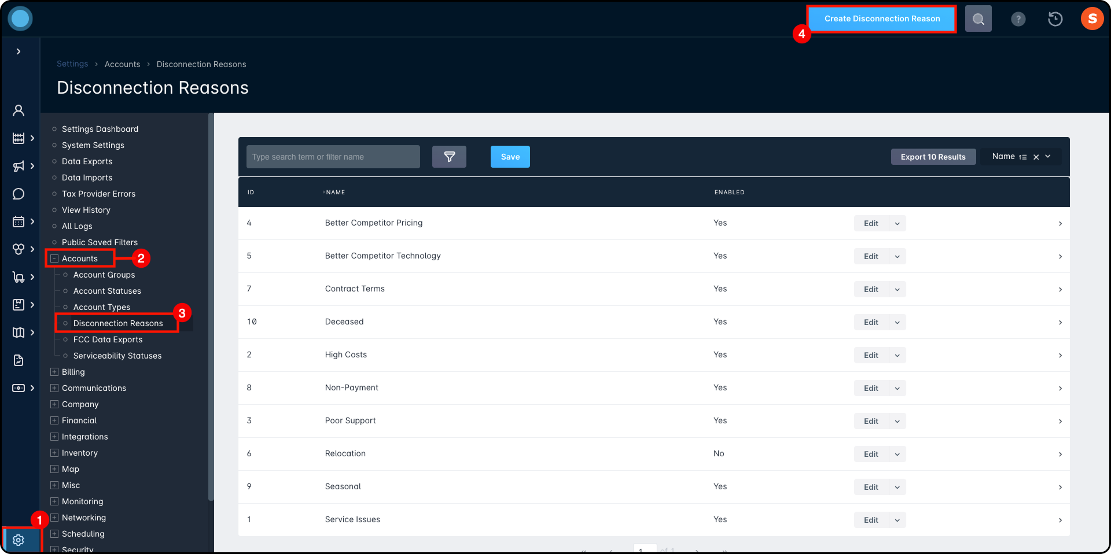Click the settings tree scrollbar

(211, 306)
